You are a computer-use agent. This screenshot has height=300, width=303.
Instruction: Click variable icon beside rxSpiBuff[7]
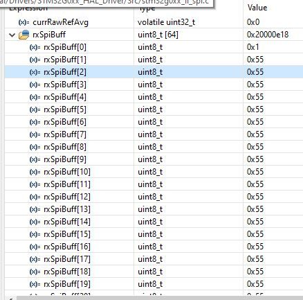click(x=35, y=134)
